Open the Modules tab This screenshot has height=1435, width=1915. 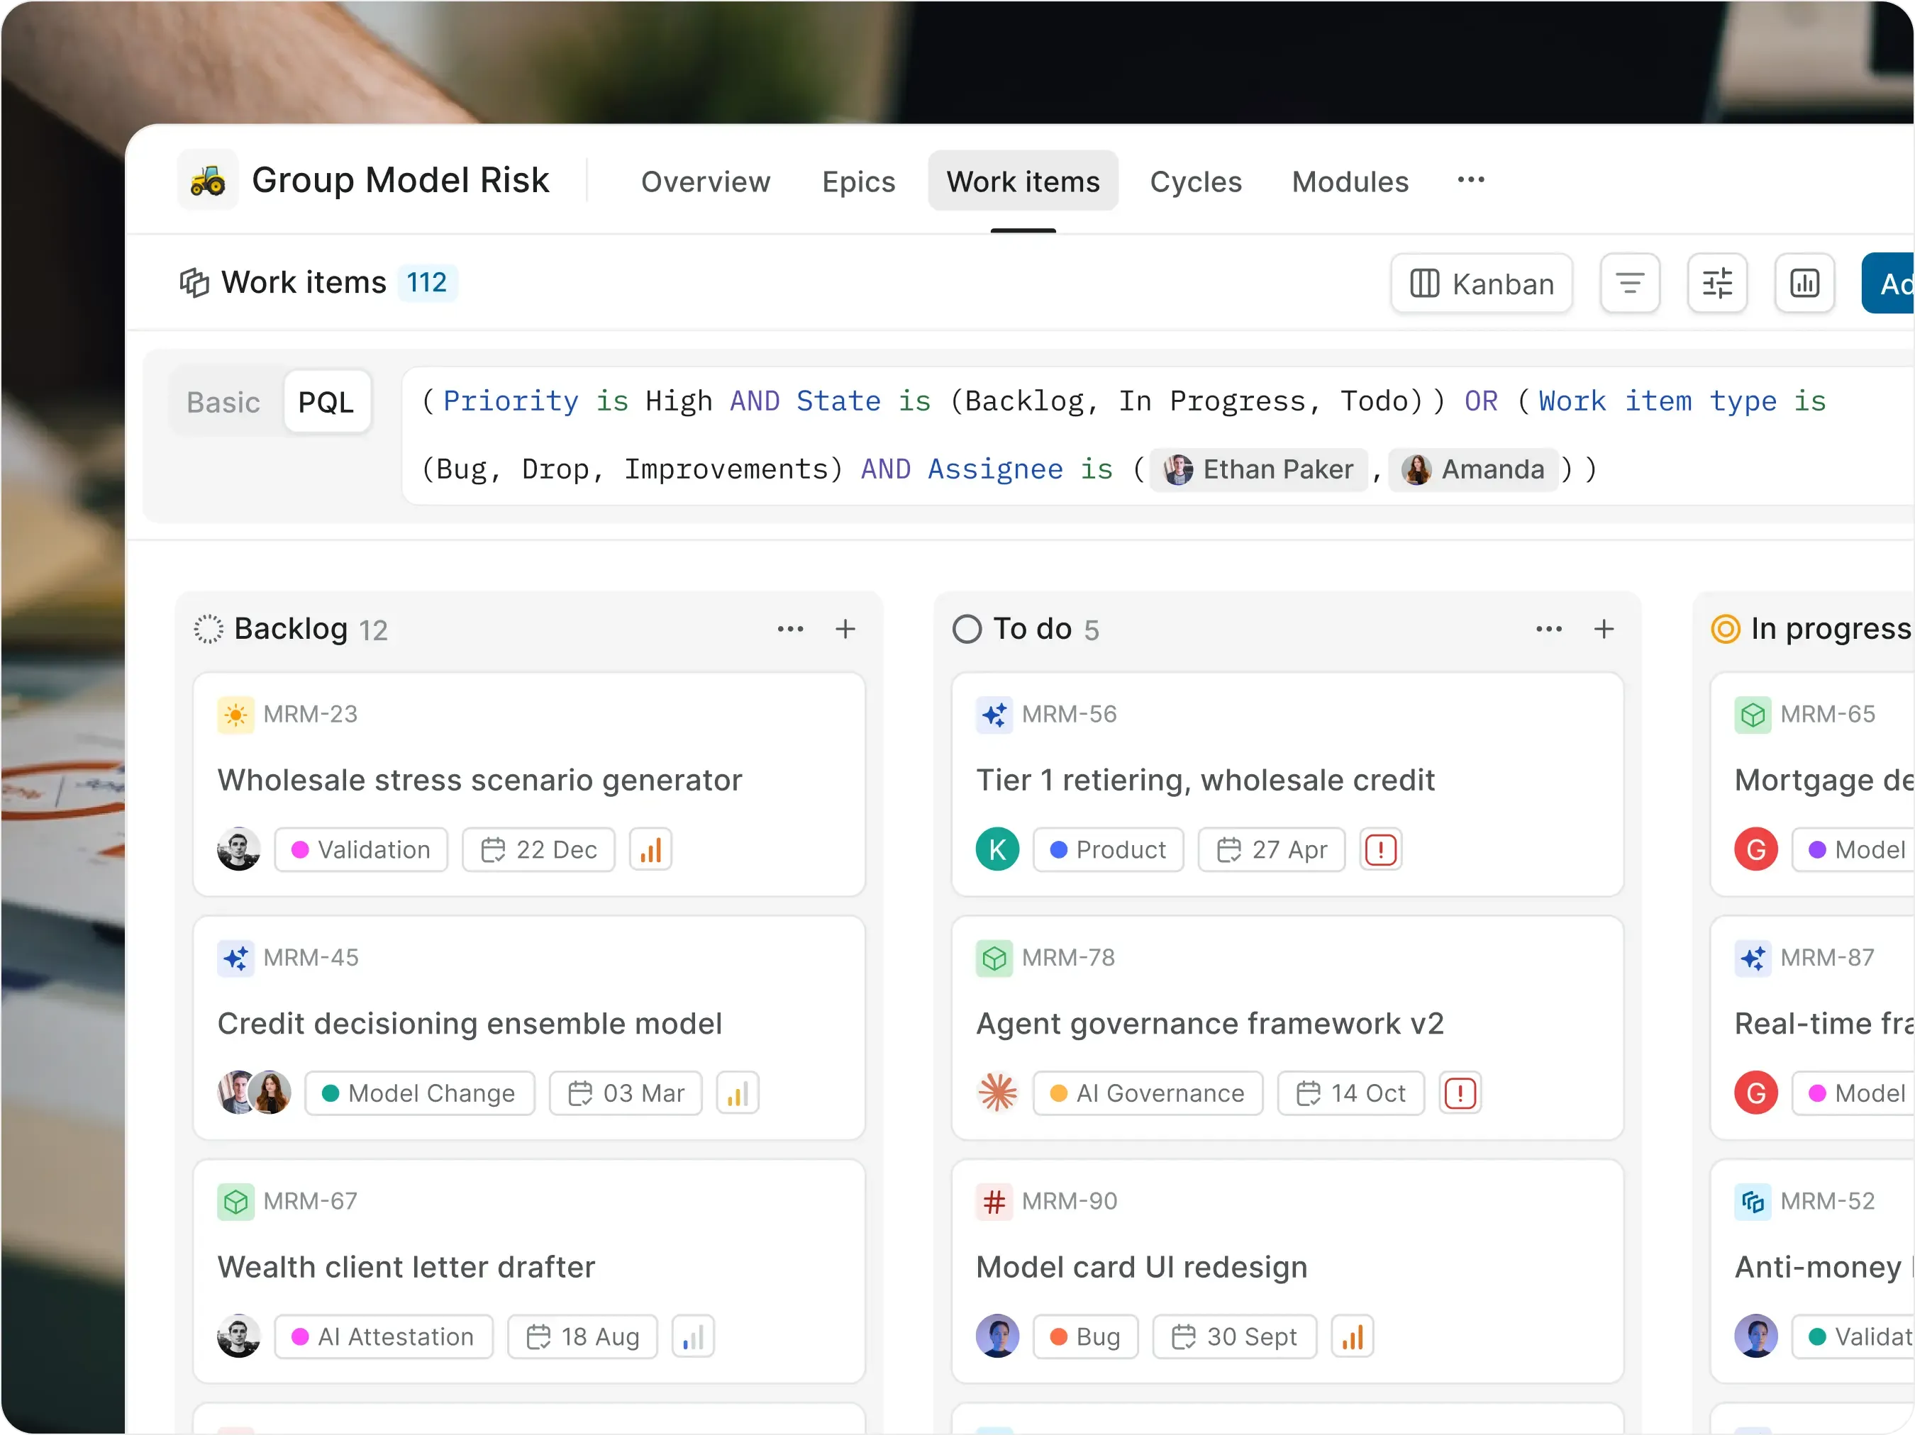click(1350, 181)
